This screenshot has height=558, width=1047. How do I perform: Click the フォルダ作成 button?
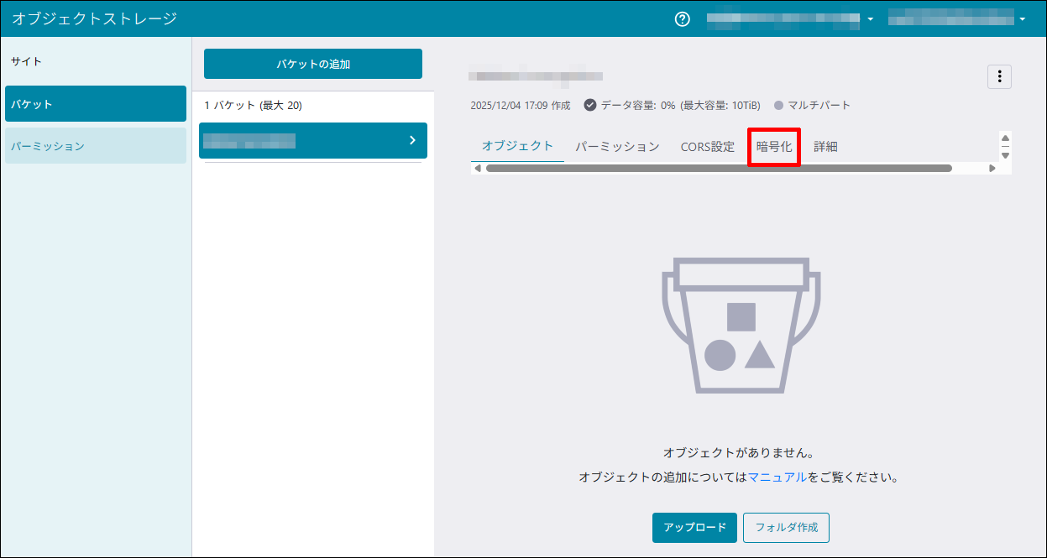tap(786, 528)
